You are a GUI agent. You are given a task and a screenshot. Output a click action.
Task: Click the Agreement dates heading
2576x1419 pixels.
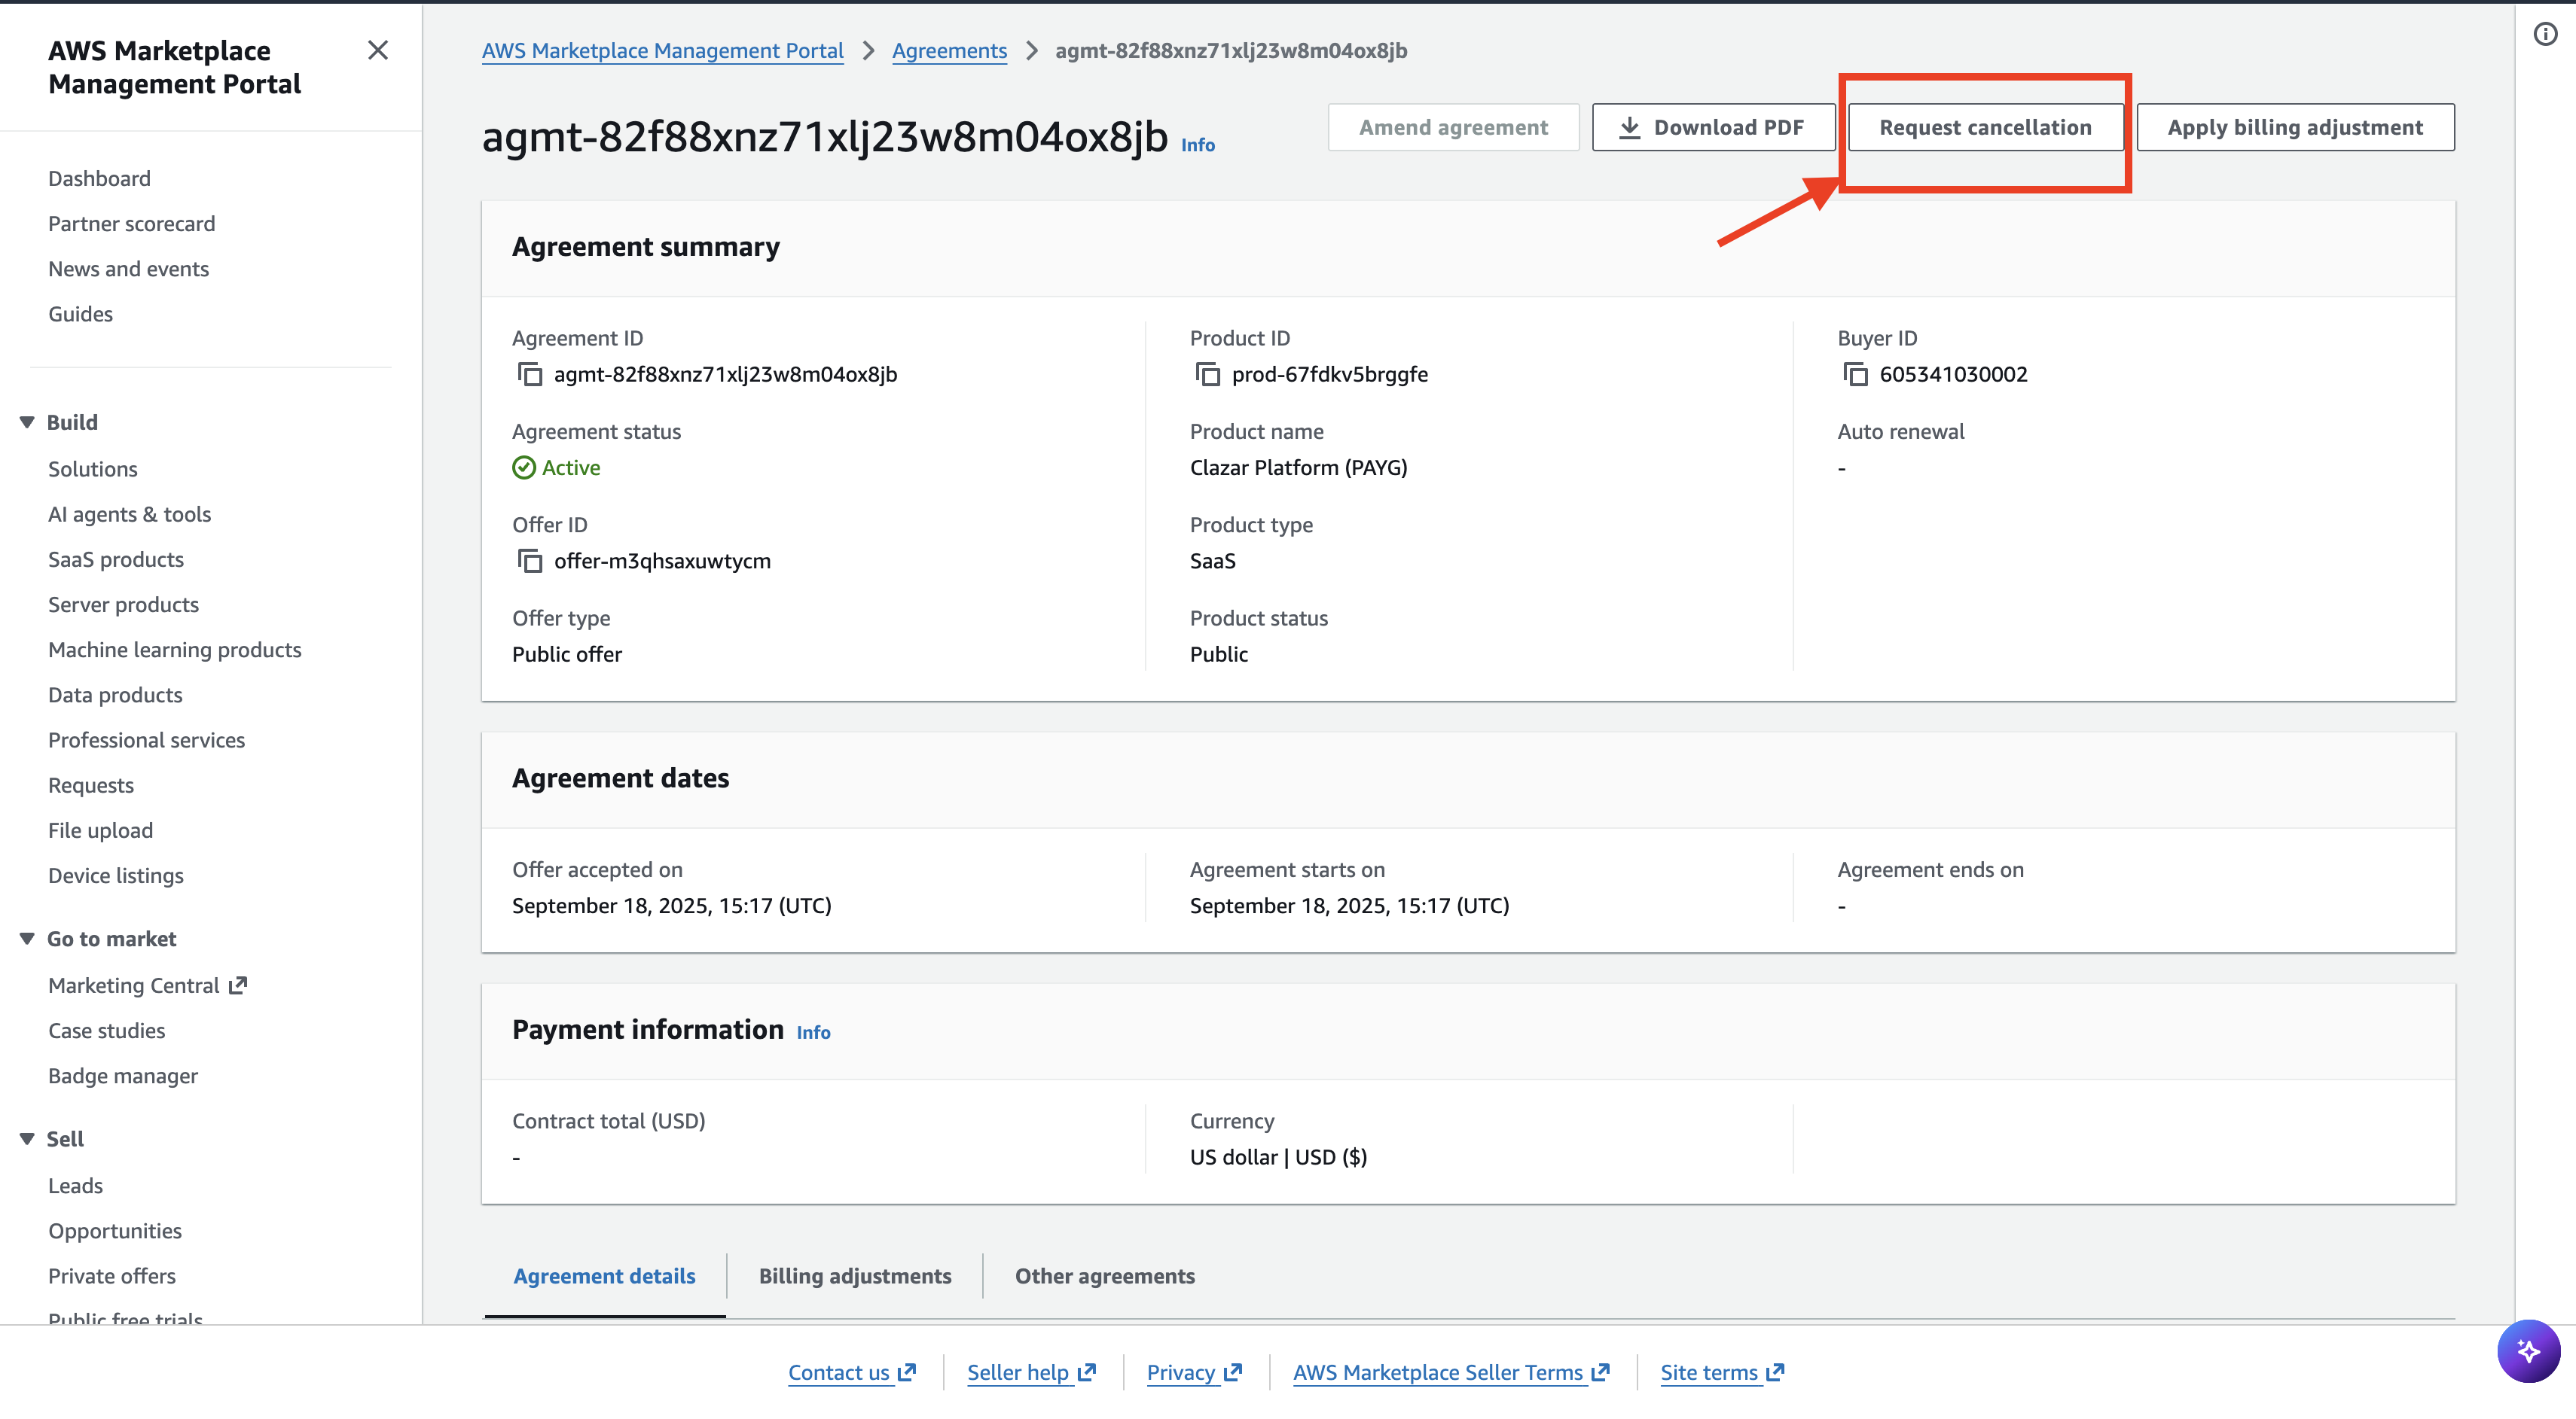pyautogui.click(x=620, y=778)
